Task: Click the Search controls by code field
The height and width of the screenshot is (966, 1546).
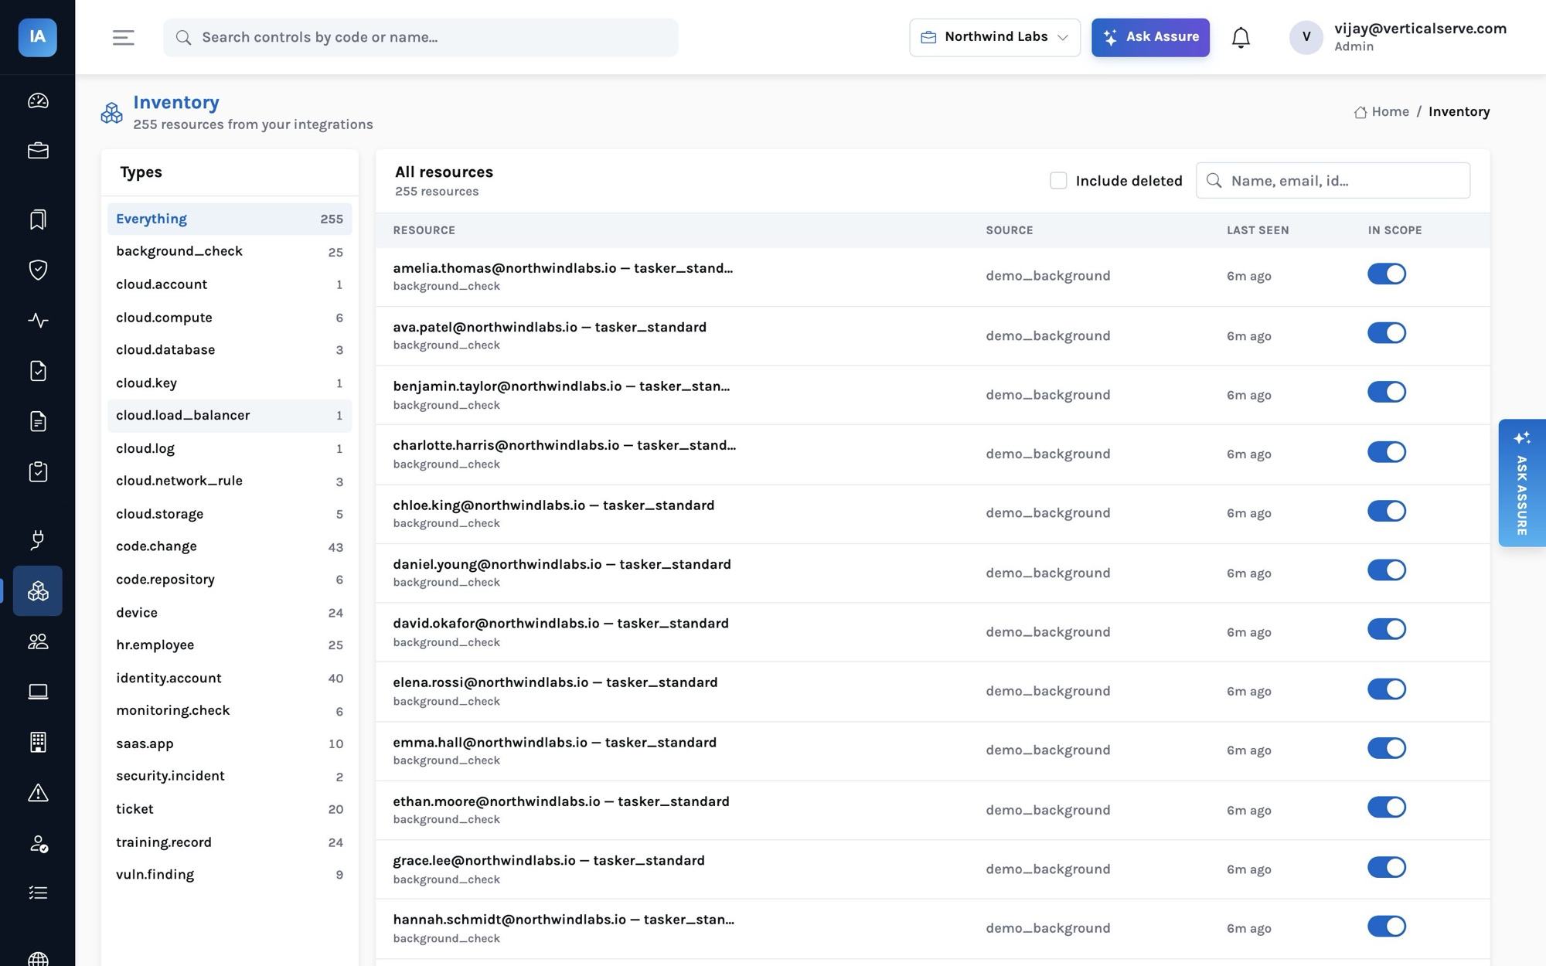Action: coord(421,37)
